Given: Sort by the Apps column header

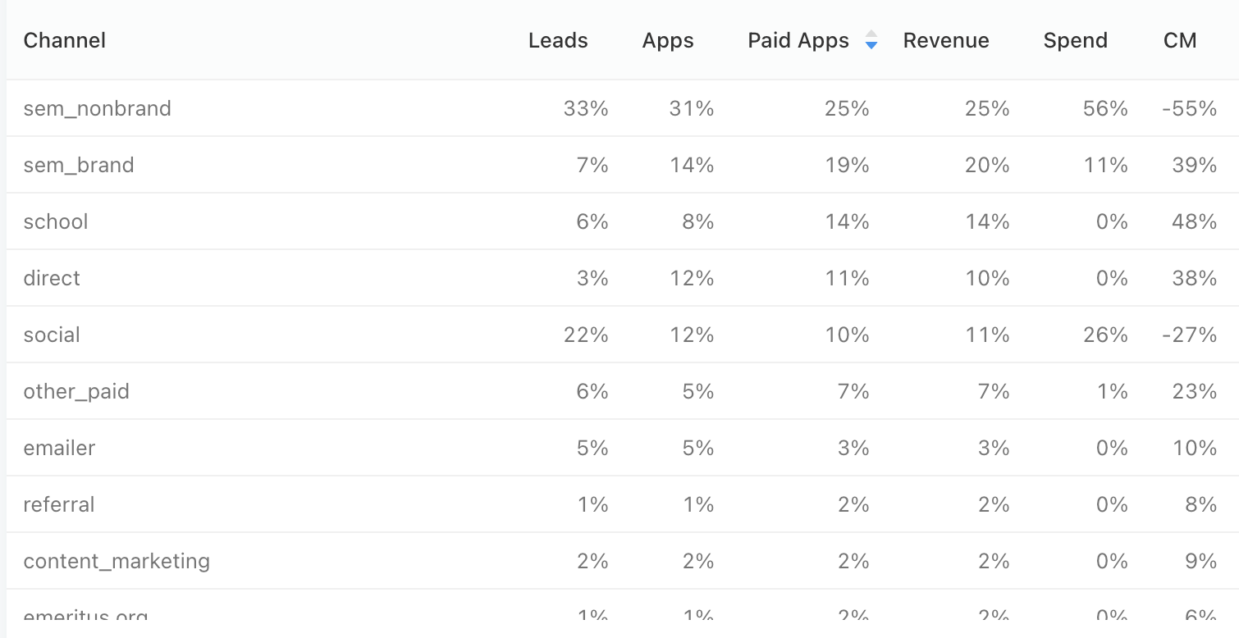Looking at the screenshot, I should tap(668, 40).
